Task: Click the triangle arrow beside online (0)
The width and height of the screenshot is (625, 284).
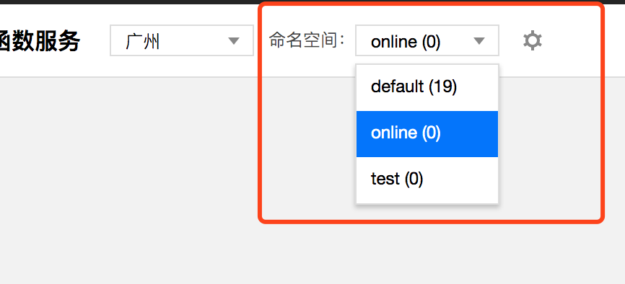Action: (x=478, y=40)
